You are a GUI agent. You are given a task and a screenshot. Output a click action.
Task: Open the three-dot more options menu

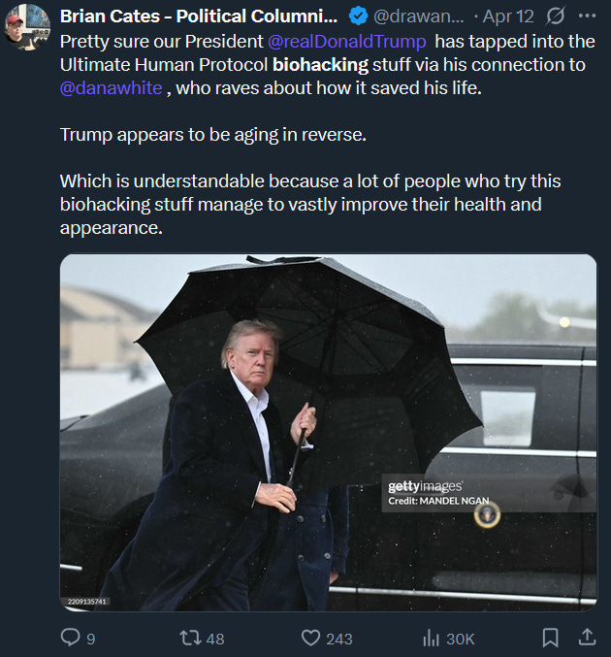[587, 16]
